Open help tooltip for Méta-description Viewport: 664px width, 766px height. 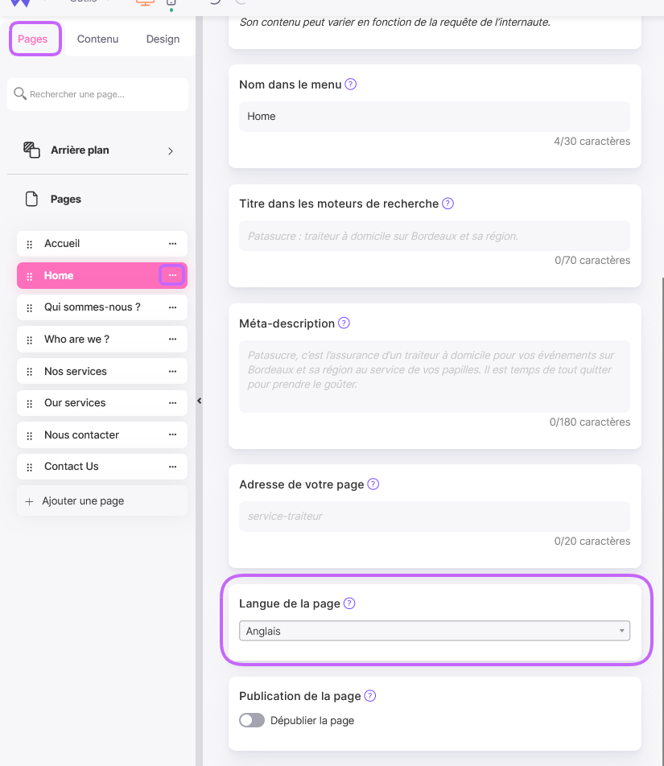tap(344, 323)
